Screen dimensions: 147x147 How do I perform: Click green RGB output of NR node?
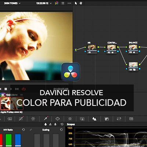pos(98,47)
